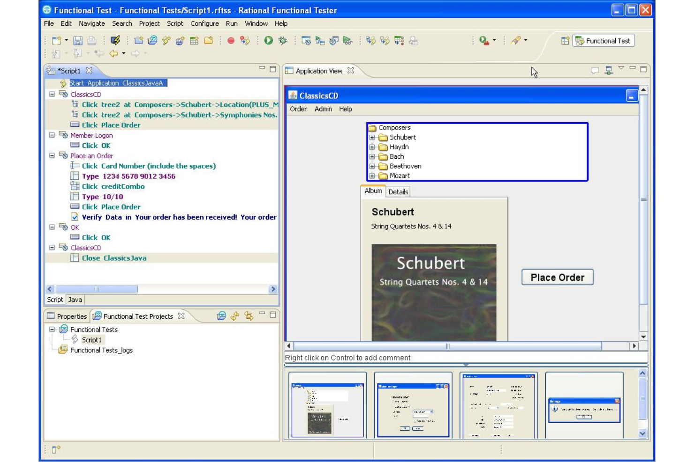
Task: Expand the Mozart composer folder
Action: pyautogui.click(x=372, y=176)
